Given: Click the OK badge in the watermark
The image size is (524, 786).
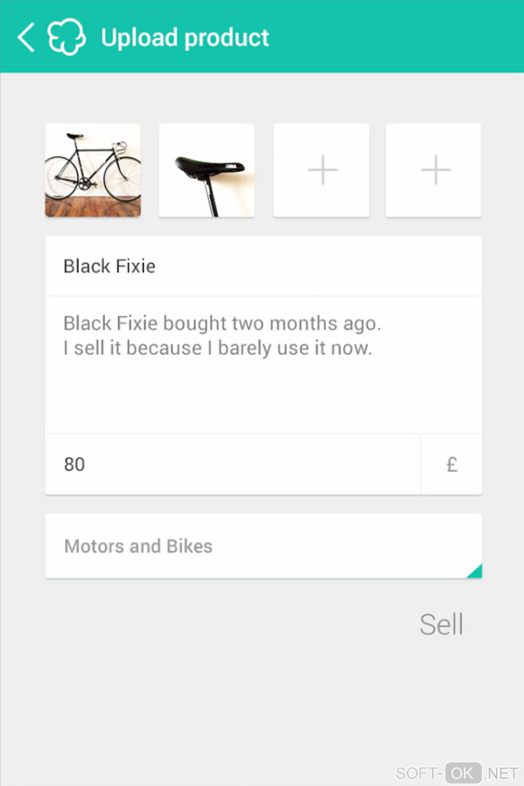Looking at the screenshot, I should [463, 773].
